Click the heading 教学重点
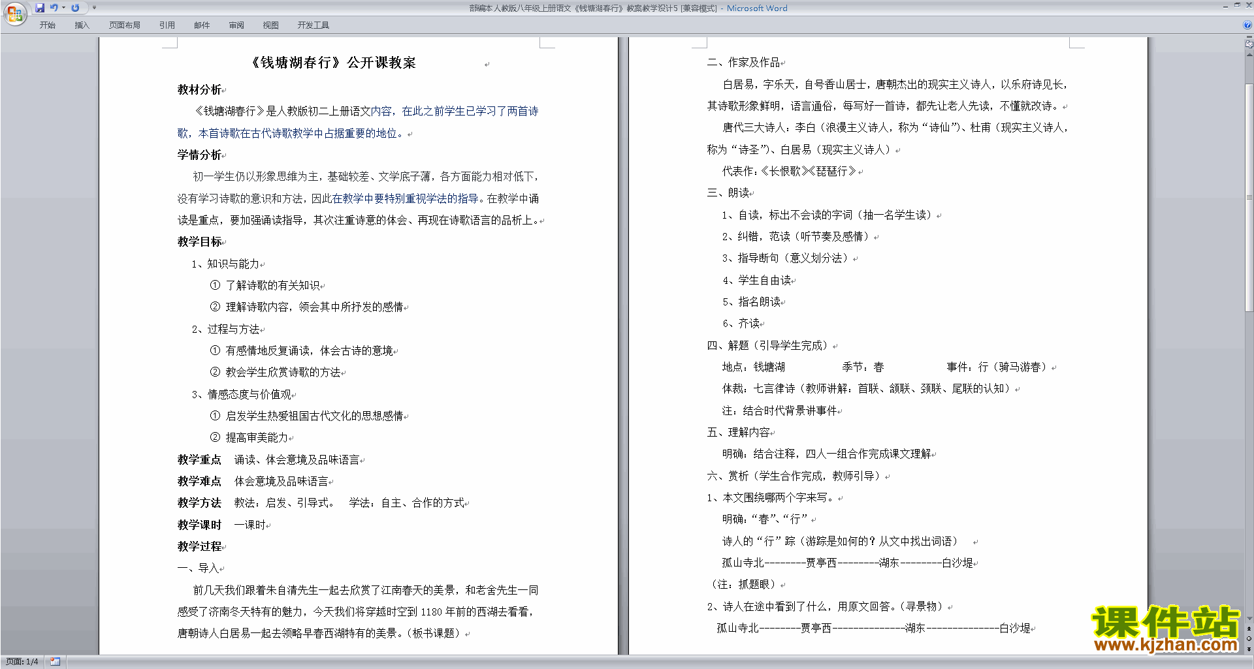Viewport: 1254px width, 669px height. tap(200, 459)
